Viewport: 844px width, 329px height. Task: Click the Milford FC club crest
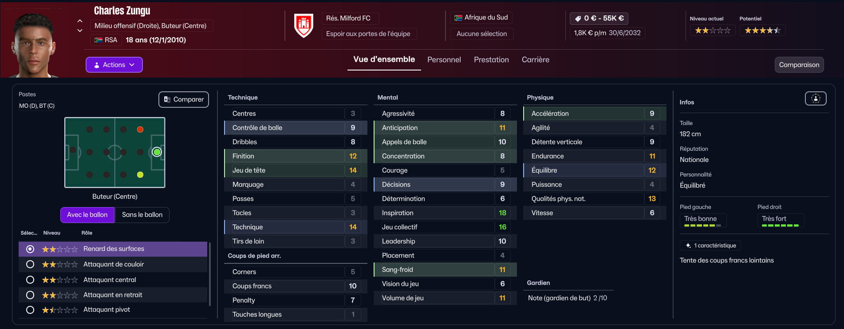304,26
